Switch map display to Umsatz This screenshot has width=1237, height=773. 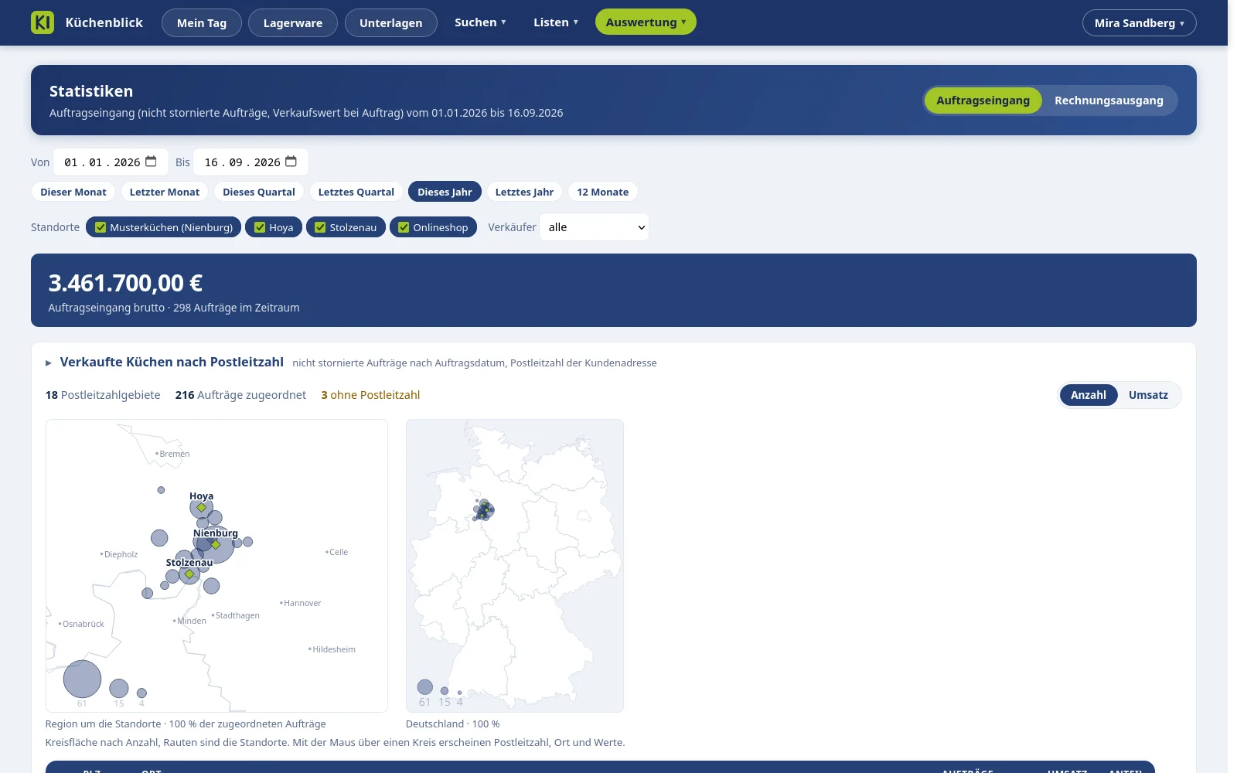[x=1148, y=395]
